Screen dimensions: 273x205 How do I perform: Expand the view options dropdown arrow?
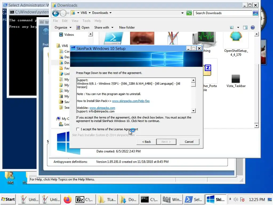point(238,27)
